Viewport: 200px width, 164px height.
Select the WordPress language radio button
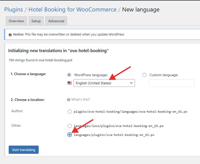click(69, 75)
